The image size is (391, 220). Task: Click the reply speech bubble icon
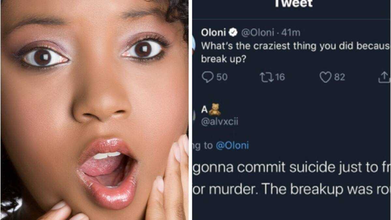point(207,77)
